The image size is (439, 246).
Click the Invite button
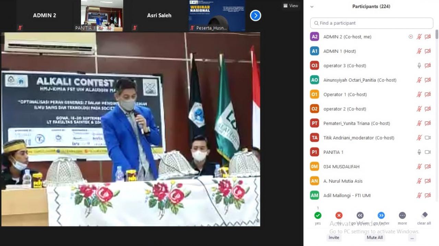click(333, 237)
